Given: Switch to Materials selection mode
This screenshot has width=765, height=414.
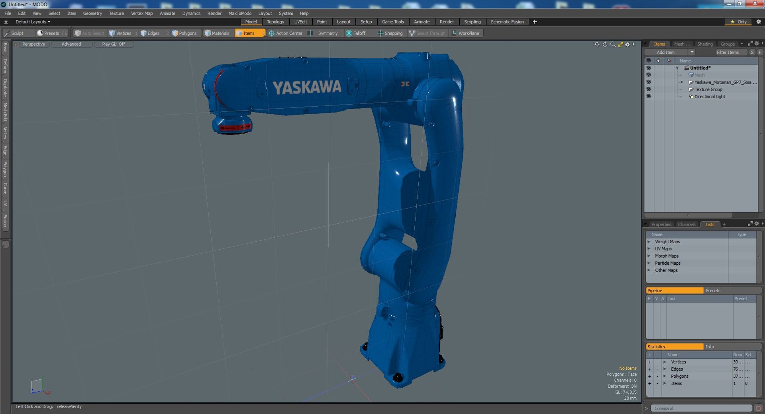Looking at the screenshot, I should click(x=217, y=33).
